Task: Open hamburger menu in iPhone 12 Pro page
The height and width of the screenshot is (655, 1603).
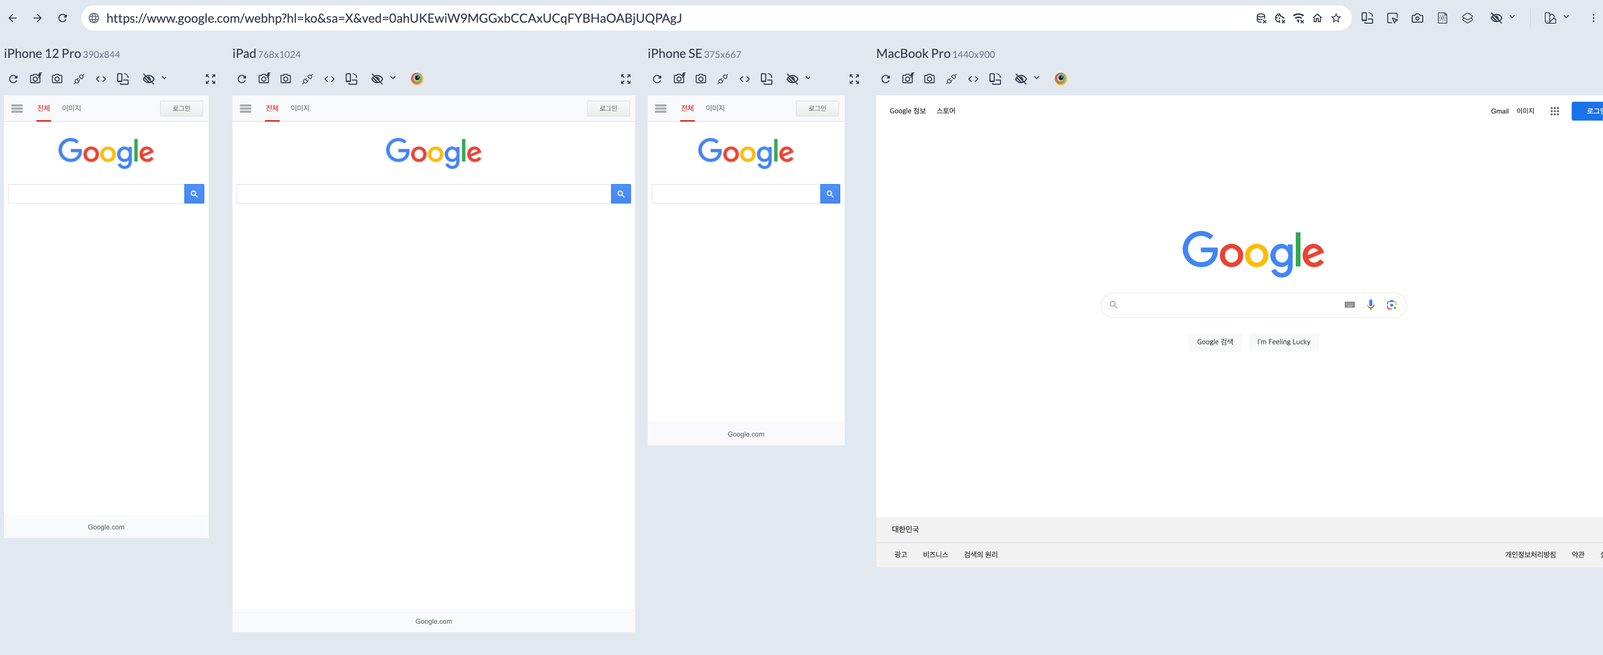Action: point(17,108)
